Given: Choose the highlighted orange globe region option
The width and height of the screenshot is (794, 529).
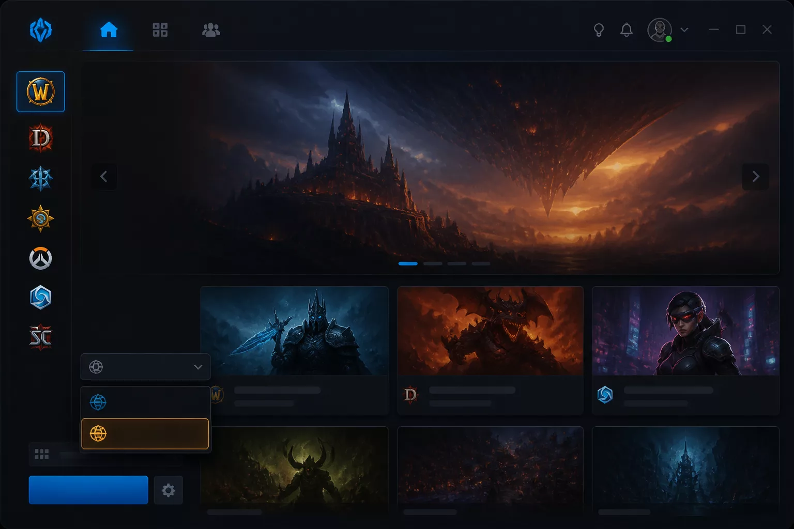Looking at the screenshot, I should tap(145, 433).
